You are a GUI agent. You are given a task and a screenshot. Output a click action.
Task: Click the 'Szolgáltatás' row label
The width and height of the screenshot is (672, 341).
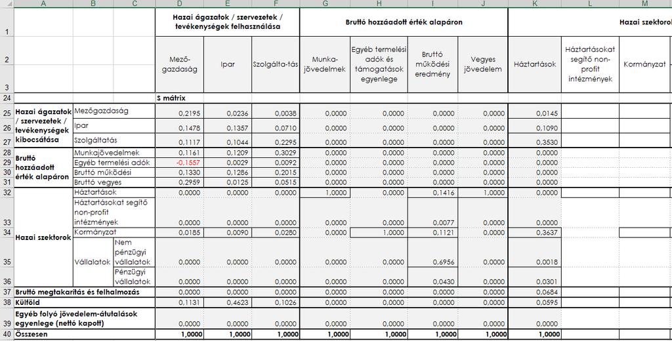click(114, 140)
